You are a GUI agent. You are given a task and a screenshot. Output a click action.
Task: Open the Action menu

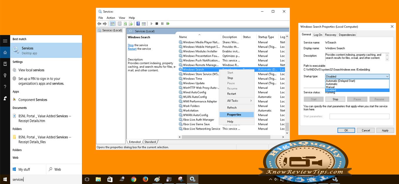tap(111, 18)
